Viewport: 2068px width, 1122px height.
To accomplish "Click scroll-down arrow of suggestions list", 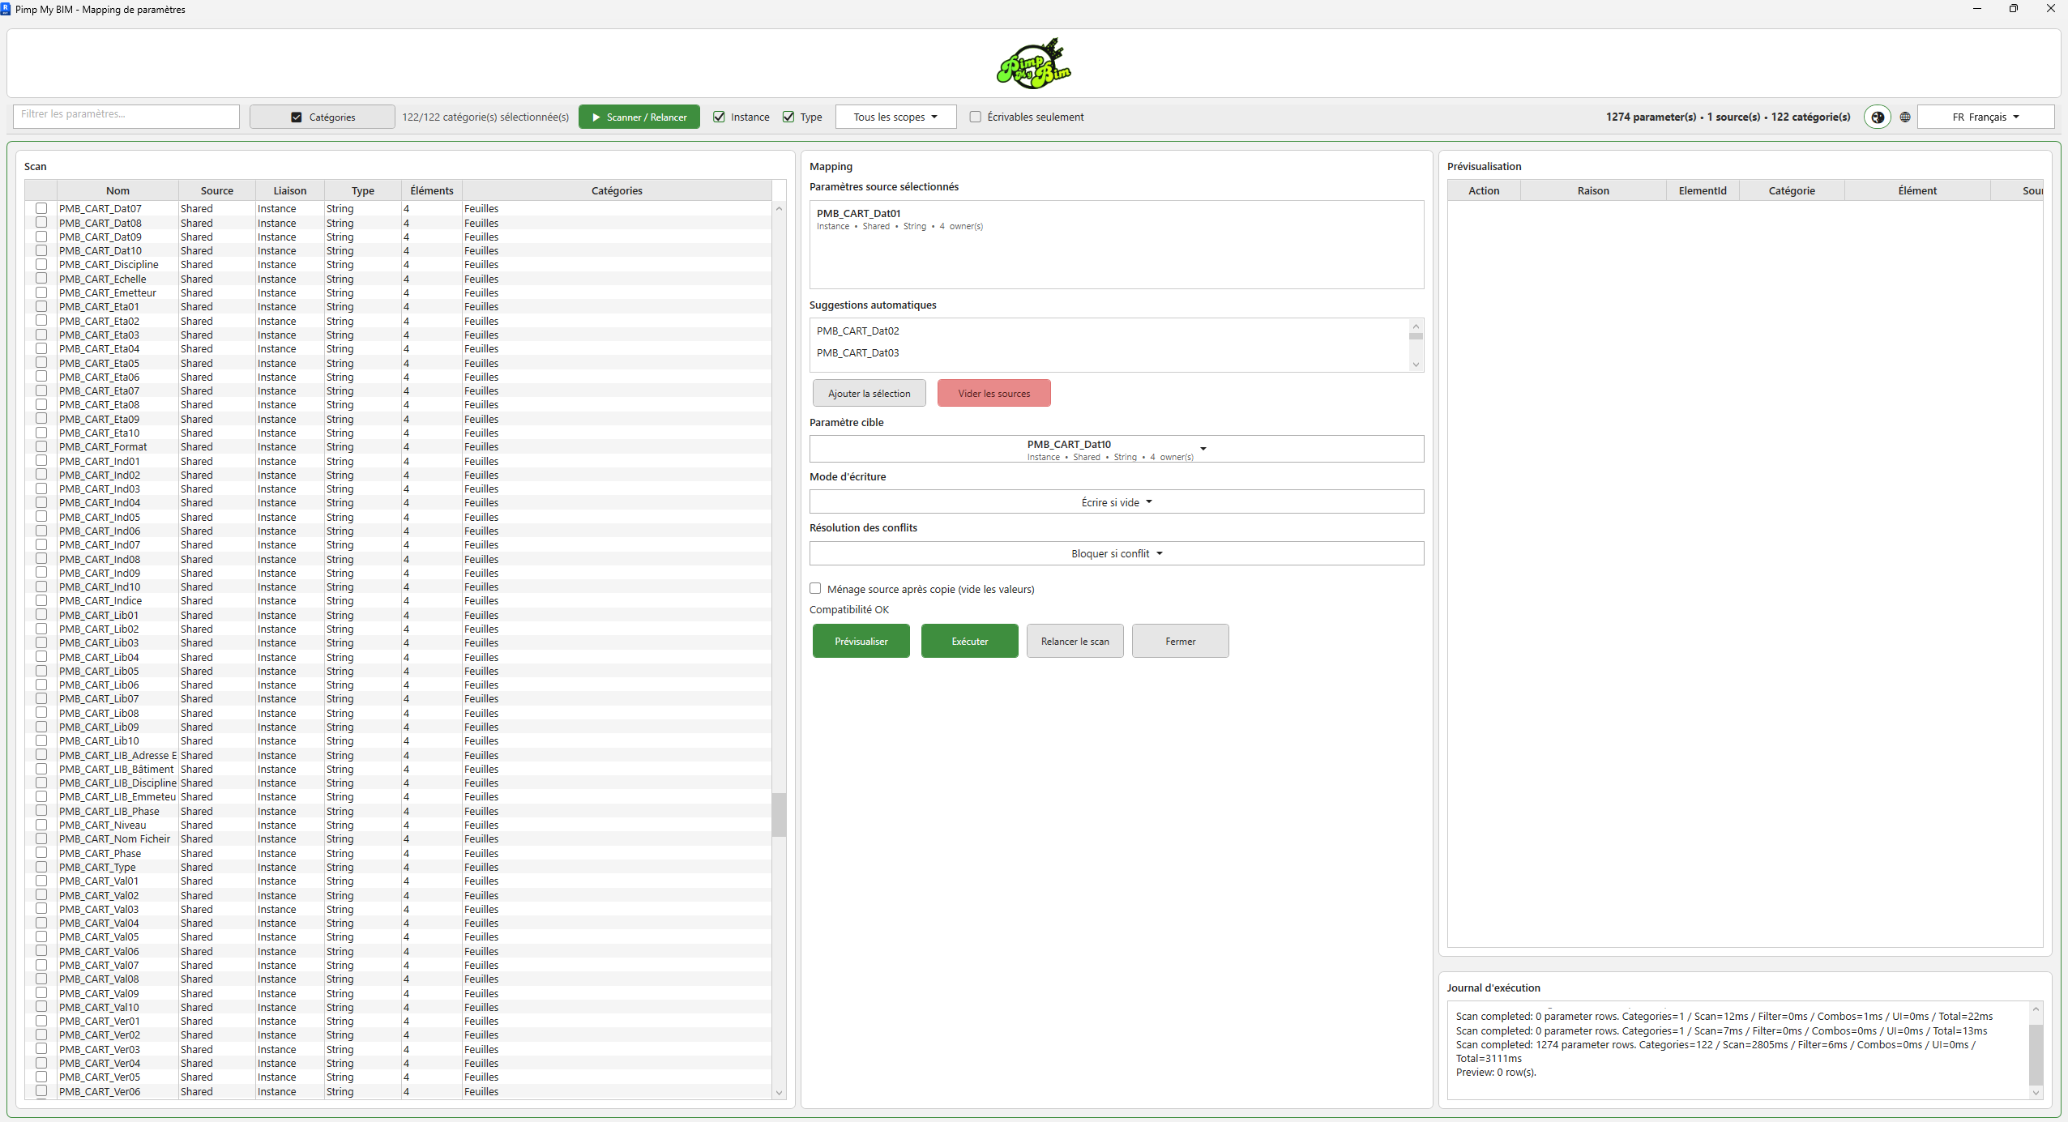I will [x=1416, y=365].
